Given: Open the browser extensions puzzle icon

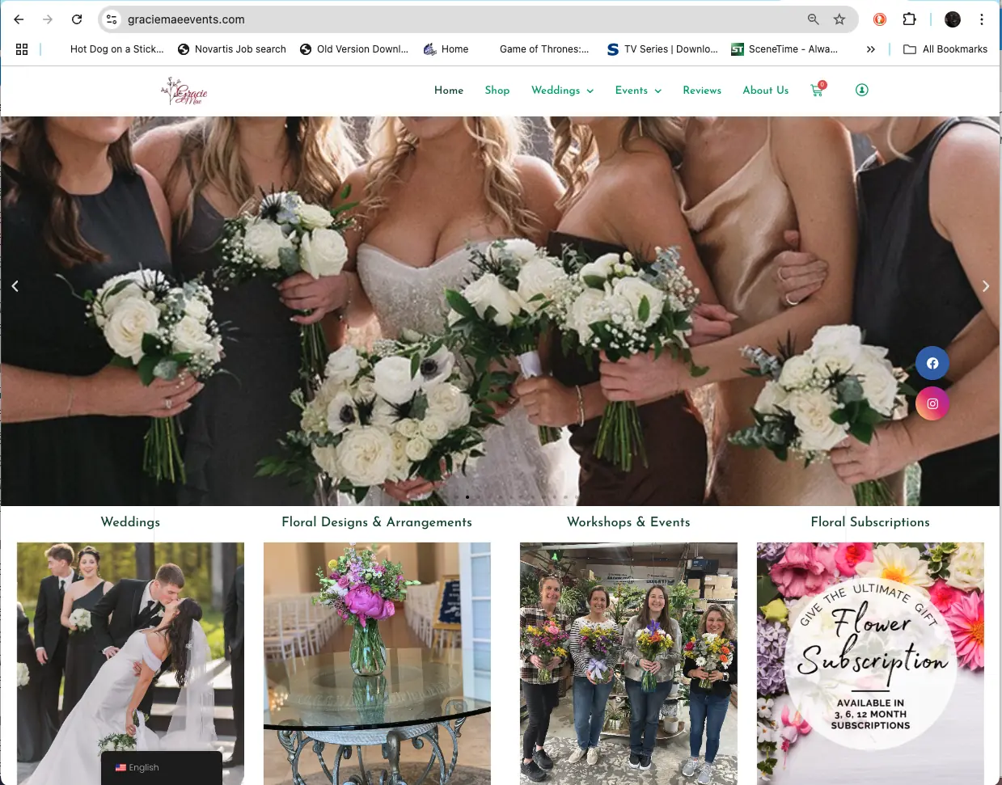Looking at the screenshot, I should pyautogui.click(x=909, y=19).
